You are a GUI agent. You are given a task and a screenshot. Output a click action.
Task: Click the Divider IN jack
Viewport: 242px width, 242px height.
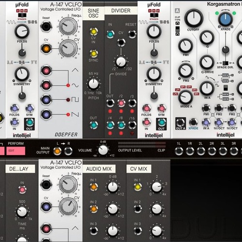[110, 34]
